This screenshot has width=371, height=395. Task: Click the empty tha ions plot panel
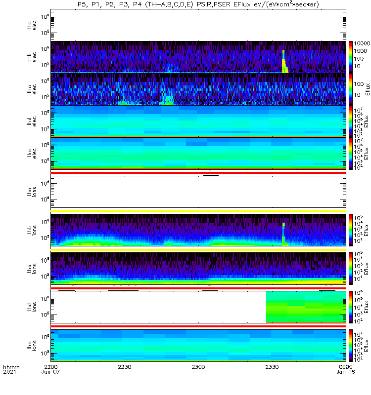coord(198,192)
